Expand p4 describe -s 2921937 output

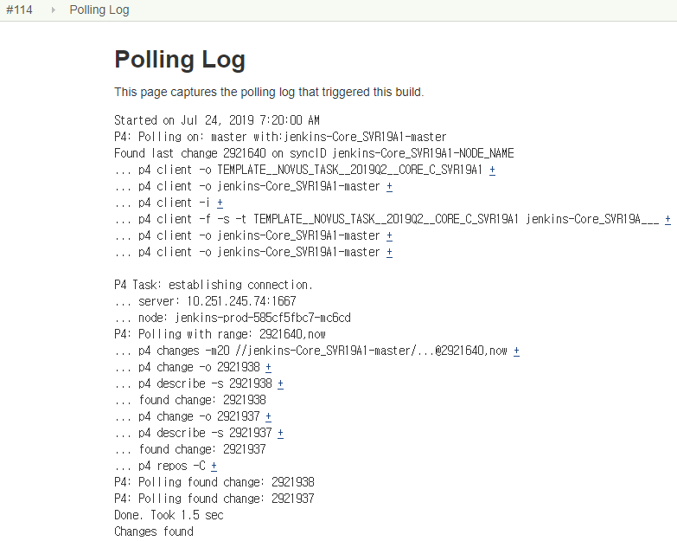pos(280,434)
